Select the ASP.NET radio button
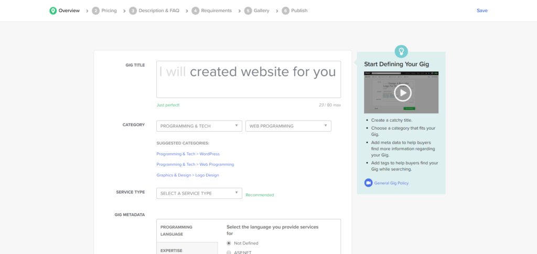The image size is (537, 254). coord(229,252)
